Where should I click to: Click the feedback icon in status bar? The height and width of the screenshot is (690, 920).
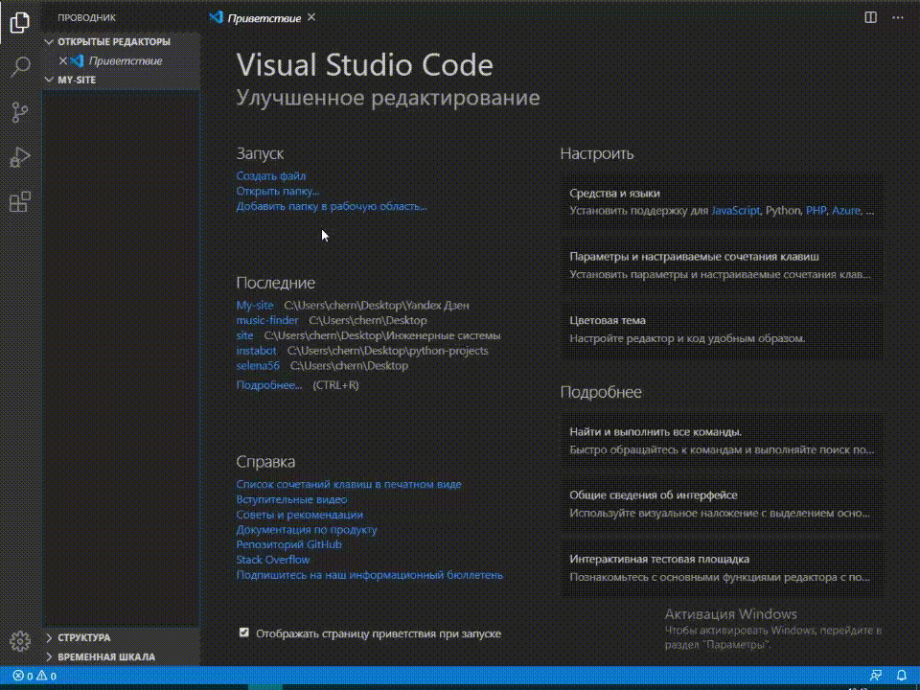pyautogui.click(x=876, y=676)
